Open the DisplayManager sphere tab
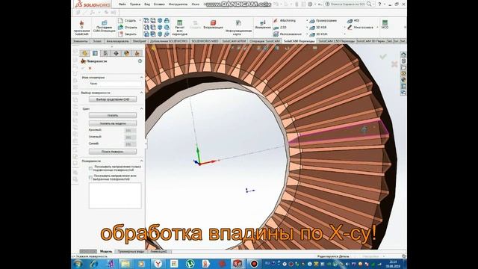The image size is (478, 269). point(126,53)
